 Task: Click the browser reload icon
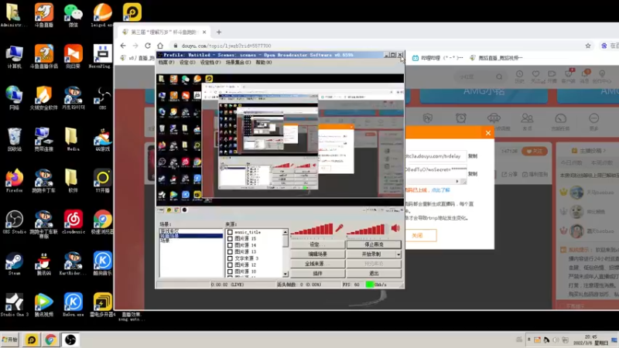(x=148, y=46)
